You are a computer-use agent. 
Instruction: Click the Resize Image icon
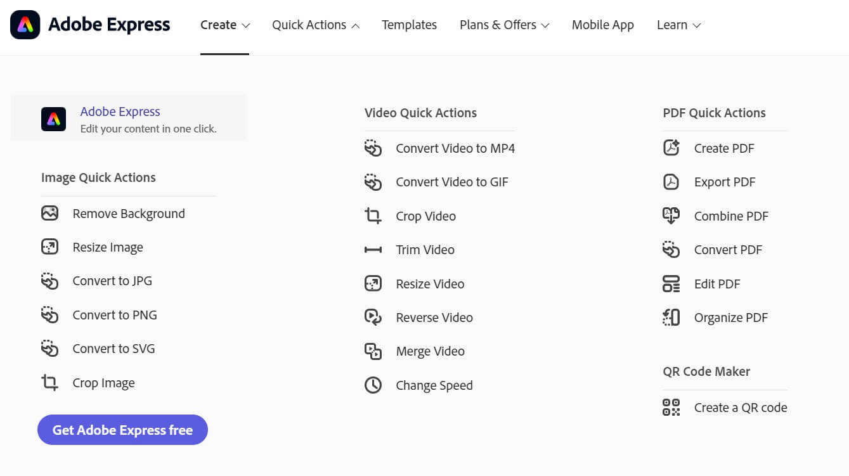49,247
